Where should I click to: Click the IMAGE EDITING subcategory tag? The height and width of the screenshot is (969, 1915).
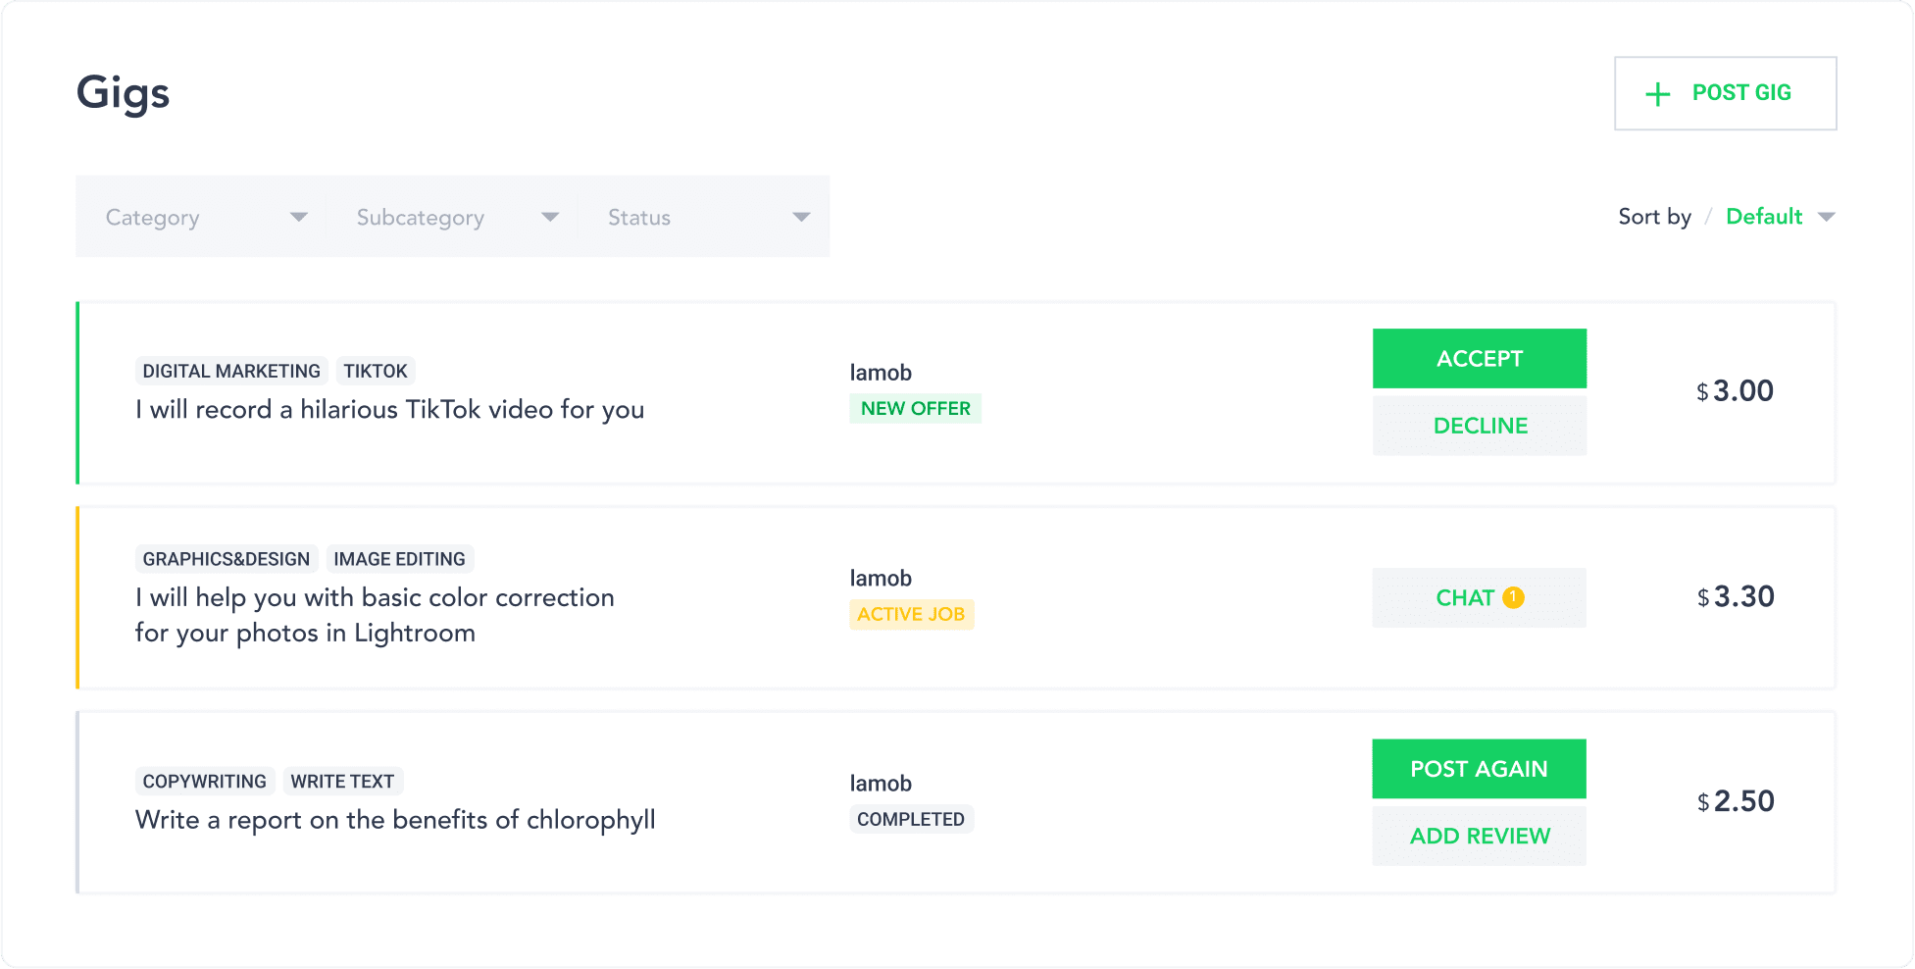pos(399,559)
